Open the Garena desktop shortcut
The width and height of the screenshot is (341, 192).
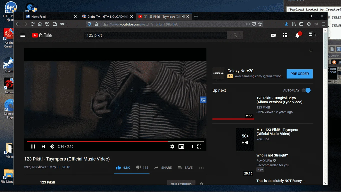9,86
